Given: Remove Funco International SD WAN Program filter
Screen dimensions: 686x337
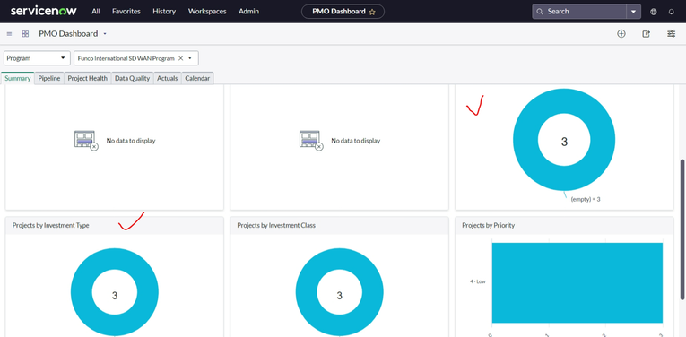Looking at the screenshot, I should [x=180, y=58].
